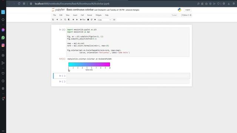Focus the last empty code cell
The width and height of the screenshot is (237, 133).
click(x=128, y=81)
